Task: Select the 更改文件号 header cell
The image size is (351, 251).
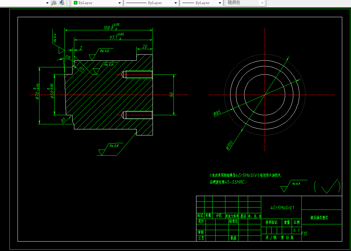Action: pyautogui.click(x=232, y=216)
